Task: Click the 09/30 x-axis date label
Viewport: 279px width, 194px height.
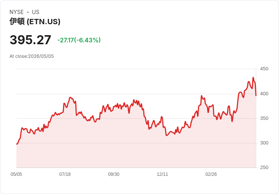Action: pyautogui.click(x=113, y=174)
